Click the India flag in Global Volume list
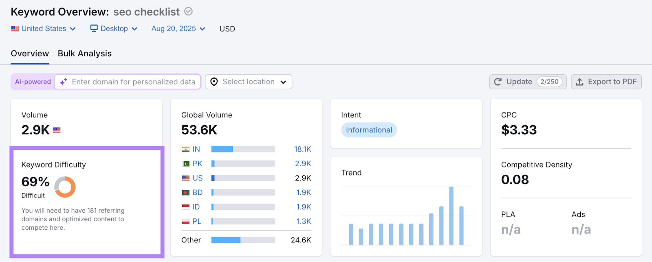Screen dimensions: 652x262 pyautogui.click(x=186, y=150)
